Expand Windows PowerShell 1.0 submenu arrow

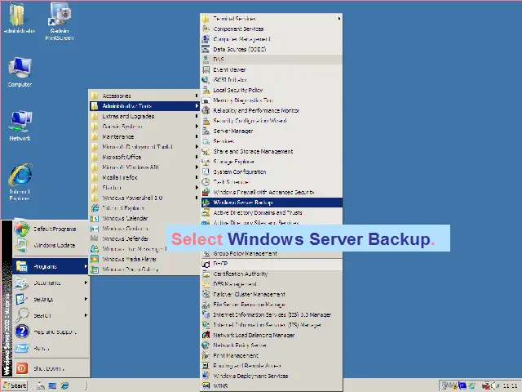[x=197, y=198]
